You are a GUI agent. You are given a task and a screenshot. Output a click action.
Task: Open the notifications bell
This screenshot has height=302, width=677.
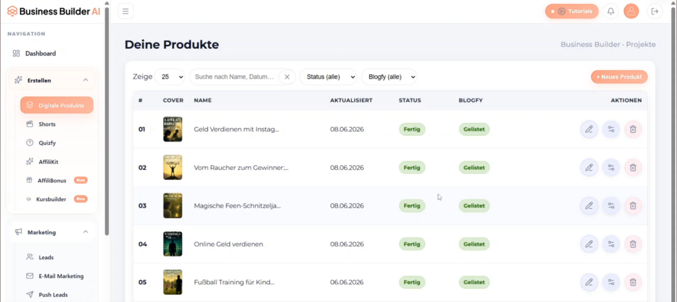(x=610, y=11)
